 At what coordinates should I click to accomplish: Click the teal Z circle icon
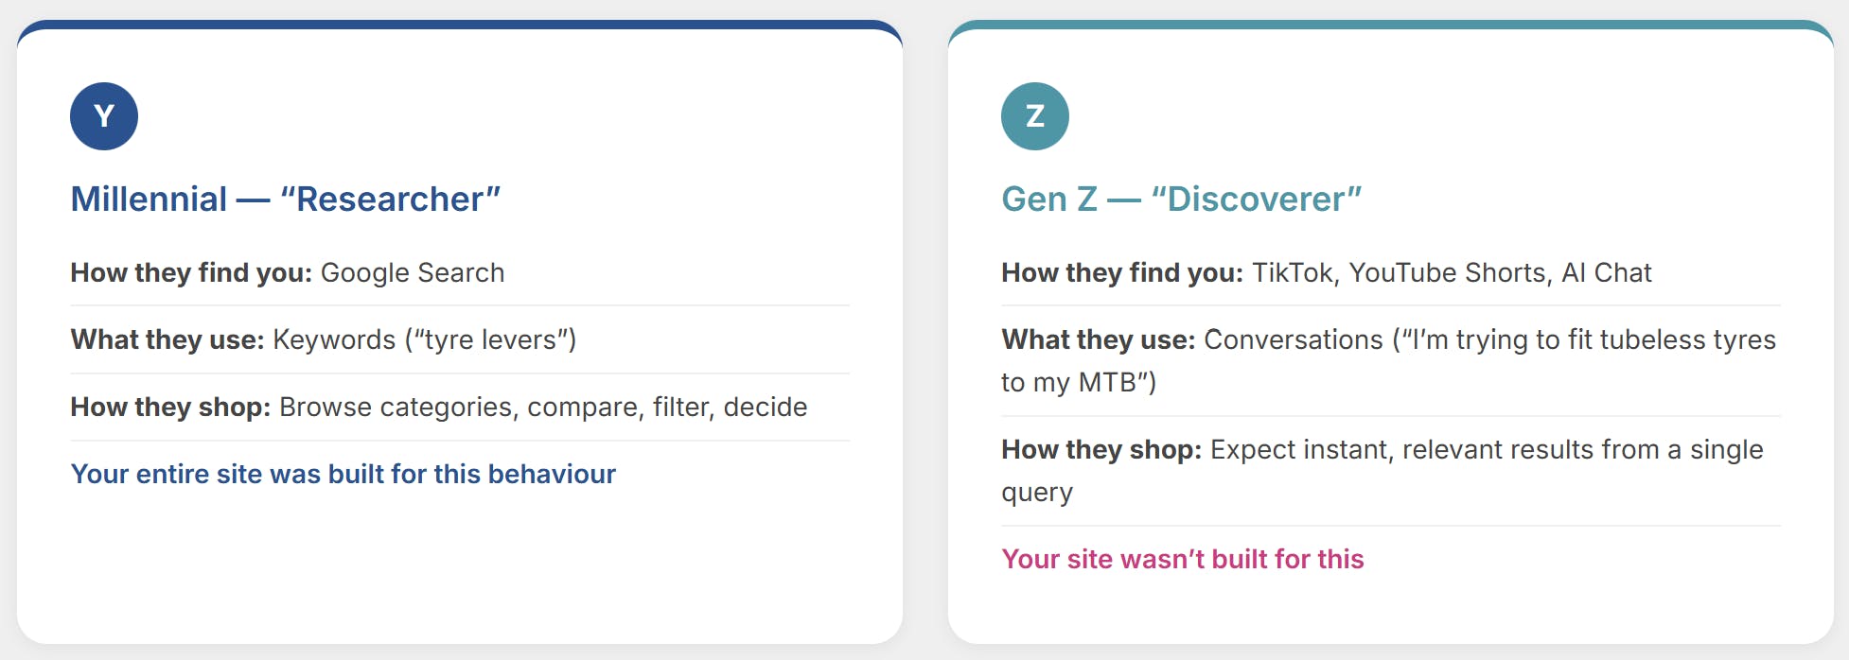click(x=1035, y=116)
